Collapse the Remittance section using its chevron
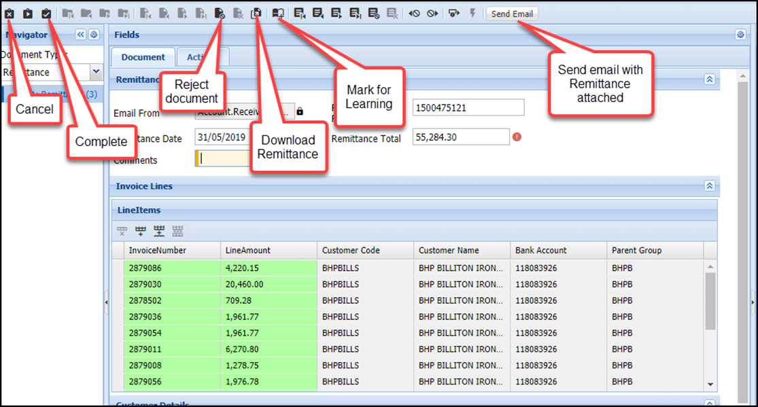 (x=710, y=79)
